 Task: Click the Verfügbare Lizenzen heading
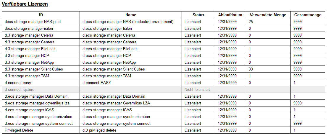(x=25, y=4)
